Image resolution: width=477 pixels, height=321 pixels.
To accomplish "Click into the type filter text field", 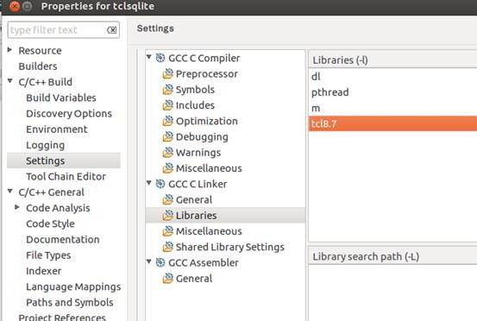I will (57, 30).
